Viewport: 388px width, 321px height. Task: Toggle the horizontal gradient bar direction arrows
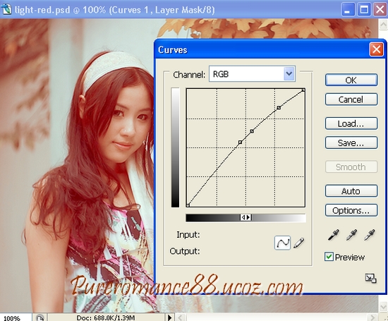click(245, 217)
